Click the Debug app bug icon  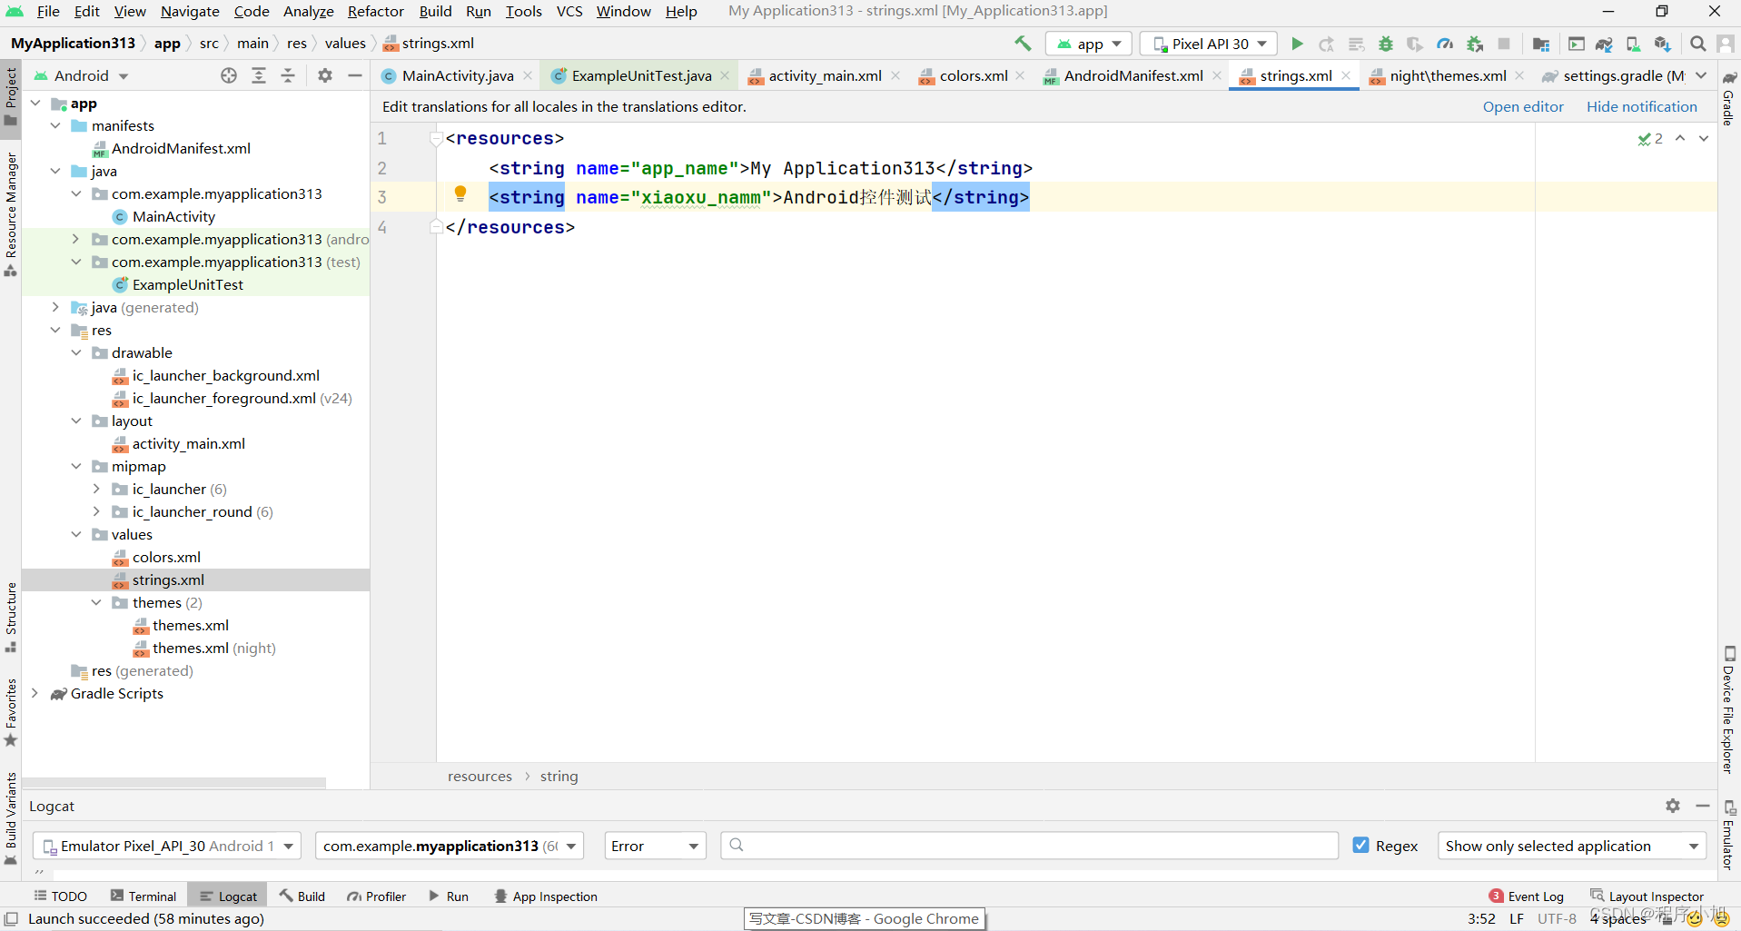coord(1386,44)
